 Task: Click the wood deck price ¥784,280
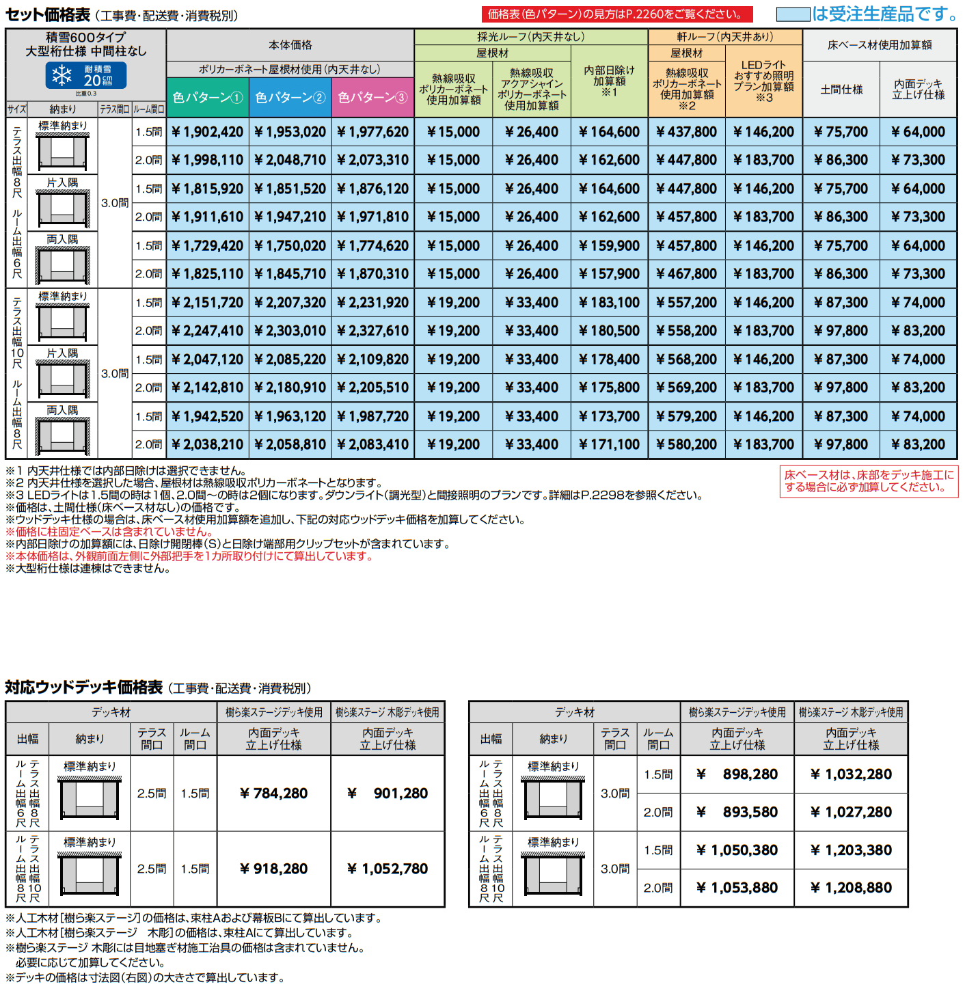point(273,793)
